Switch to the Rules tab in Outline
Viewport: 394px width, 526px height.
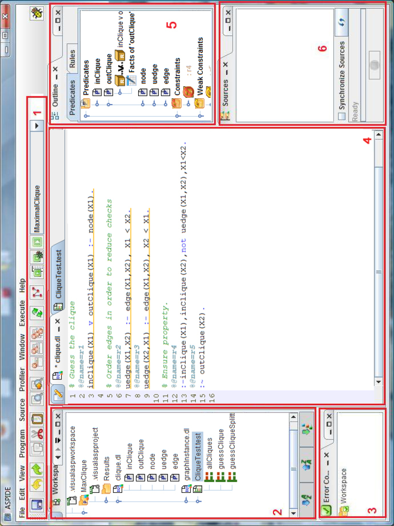coord(72,59)
